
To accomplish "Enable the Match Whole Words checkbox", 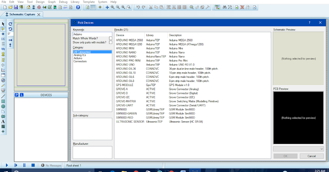I will click(x=110, y=38).
